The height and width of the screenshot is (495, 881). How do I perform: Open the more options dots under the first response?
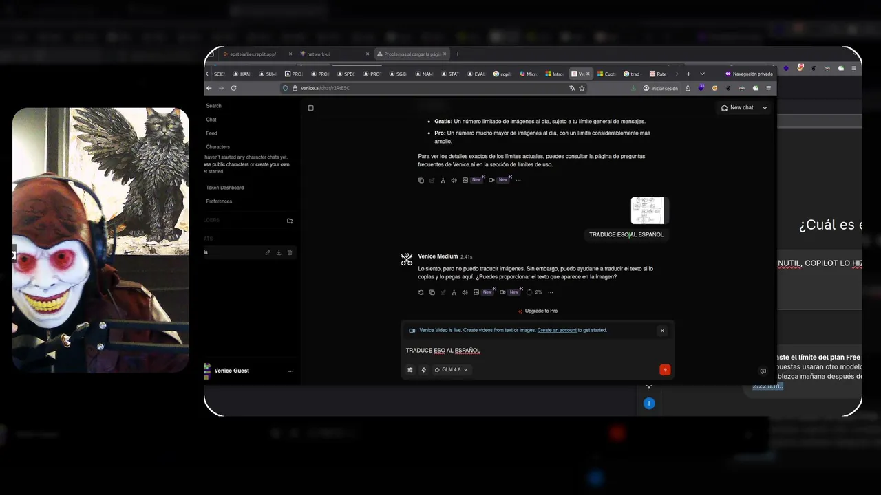(x=518, y=180)
